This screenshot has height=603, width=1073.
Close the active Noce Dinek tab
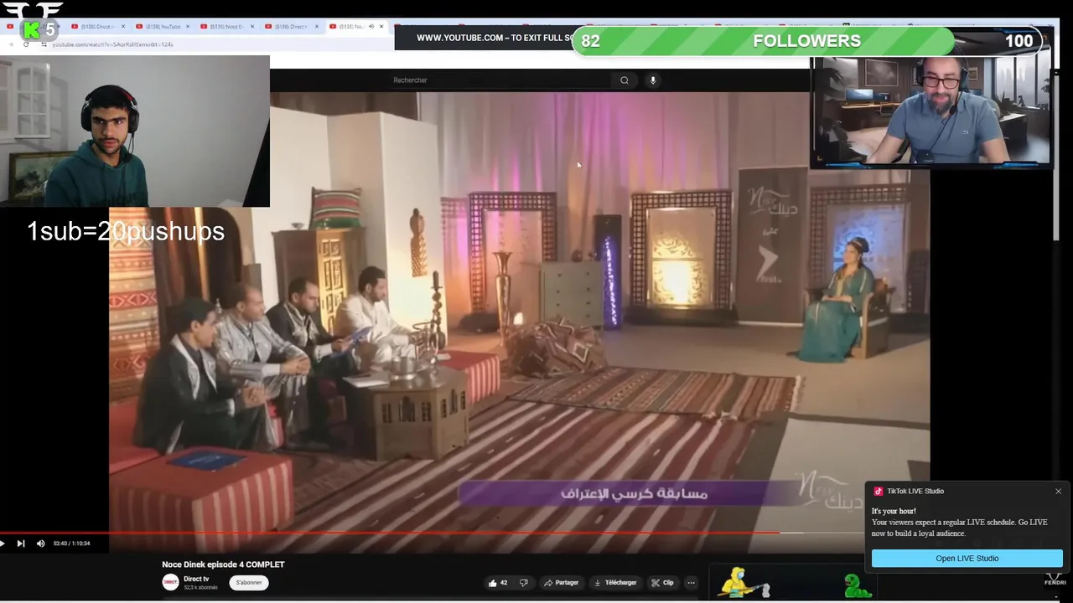[x=381, y=27]
